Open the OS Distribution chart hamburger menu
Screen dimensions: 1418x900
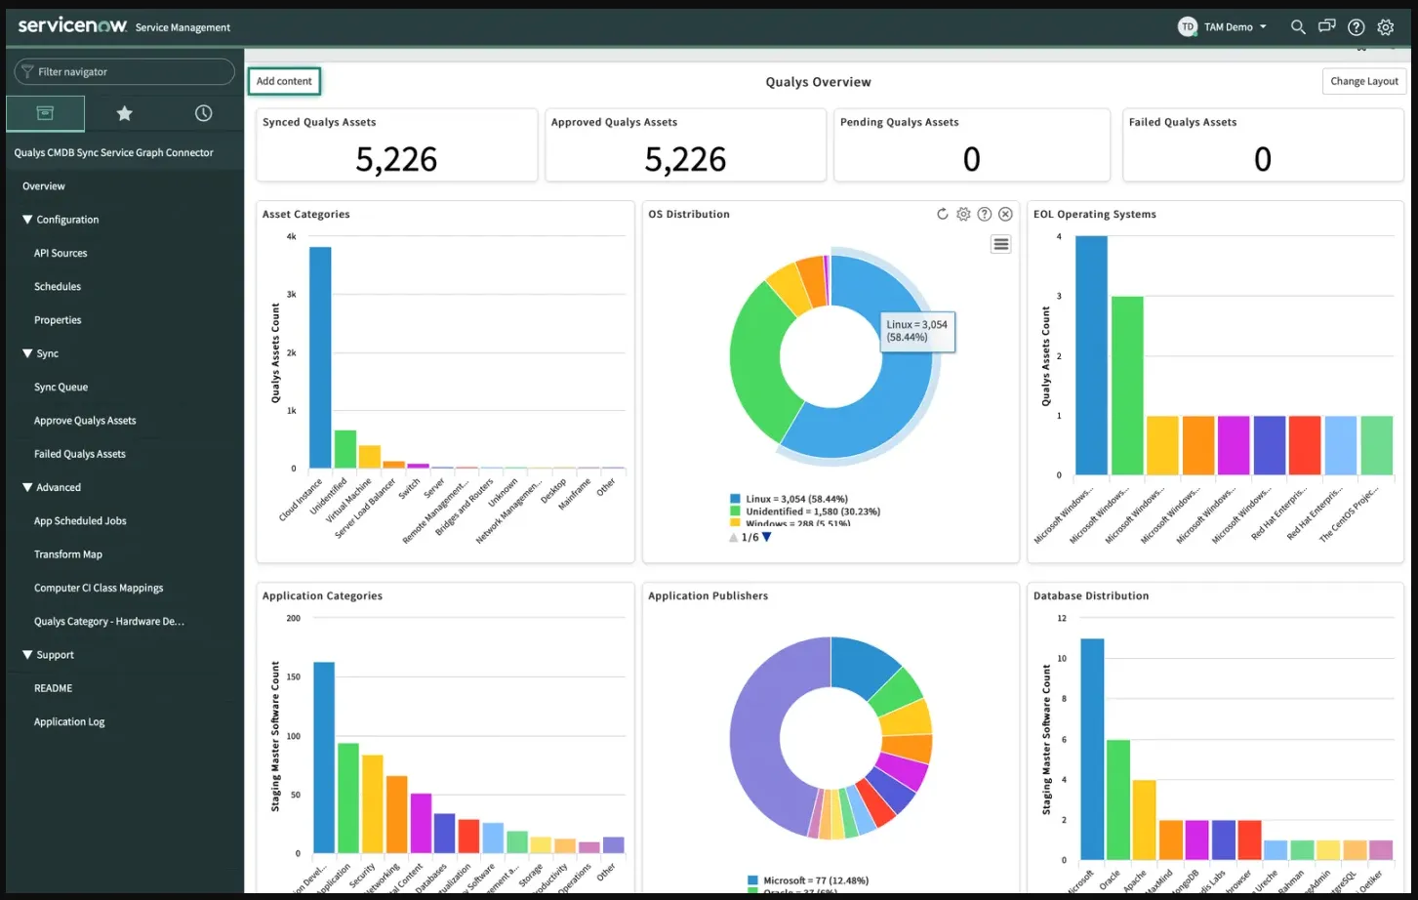tap(1000, 244)
